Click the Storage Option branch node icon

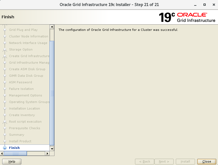[5, 50]
